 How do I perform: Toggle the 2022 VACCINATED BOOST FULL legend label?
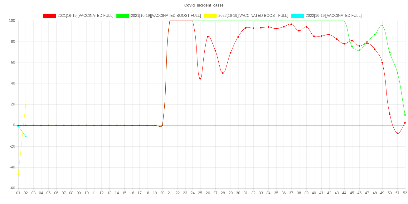click(253, 16)
